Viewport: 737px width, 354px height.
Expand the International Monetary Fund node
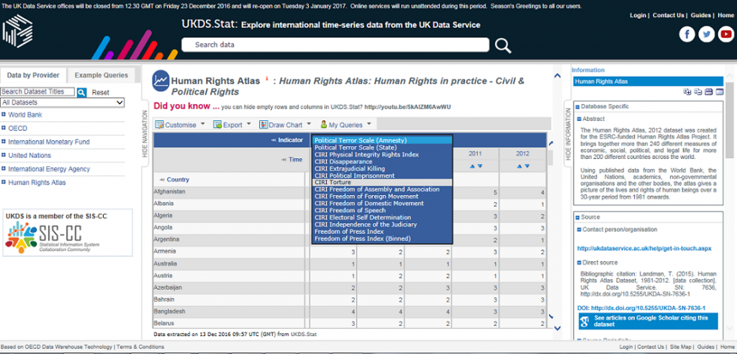(x=4, y=142)
